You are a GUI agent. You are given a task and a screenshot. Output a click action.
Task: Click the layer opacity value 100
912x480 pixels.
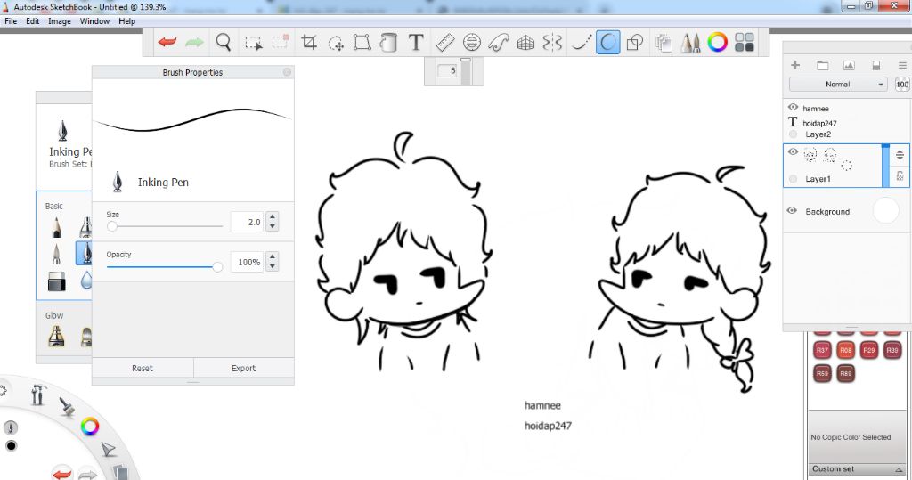click(902, 85)
